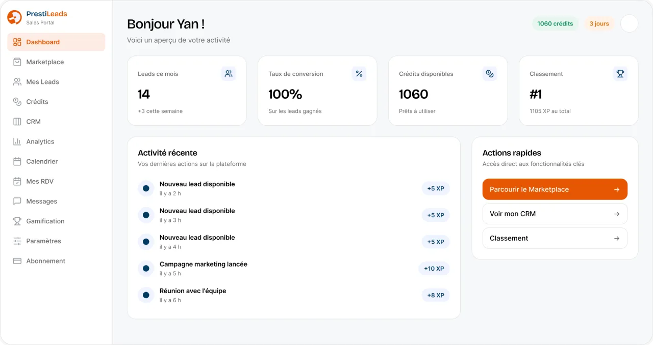Click the "+3 cette semaine" text

tap(160, 111)
